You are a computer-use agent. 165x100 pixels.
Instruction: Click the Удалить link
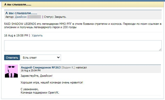coord(37,35)
